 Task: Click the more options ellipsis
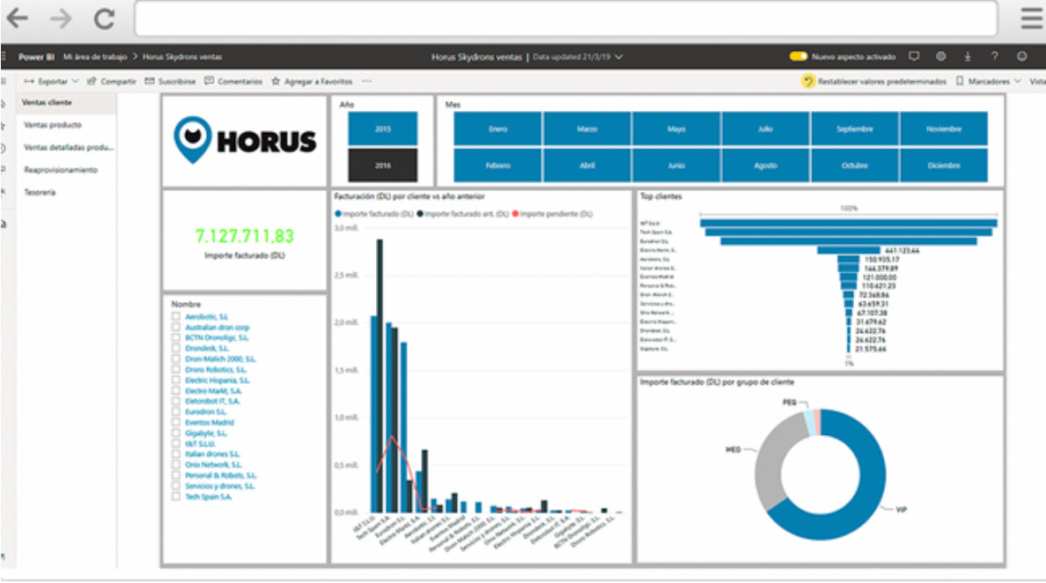click(366, 81)
